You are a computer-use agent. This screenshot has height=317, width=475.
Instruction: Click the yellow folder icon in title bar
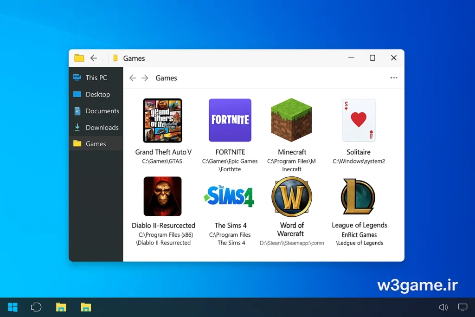79,58
